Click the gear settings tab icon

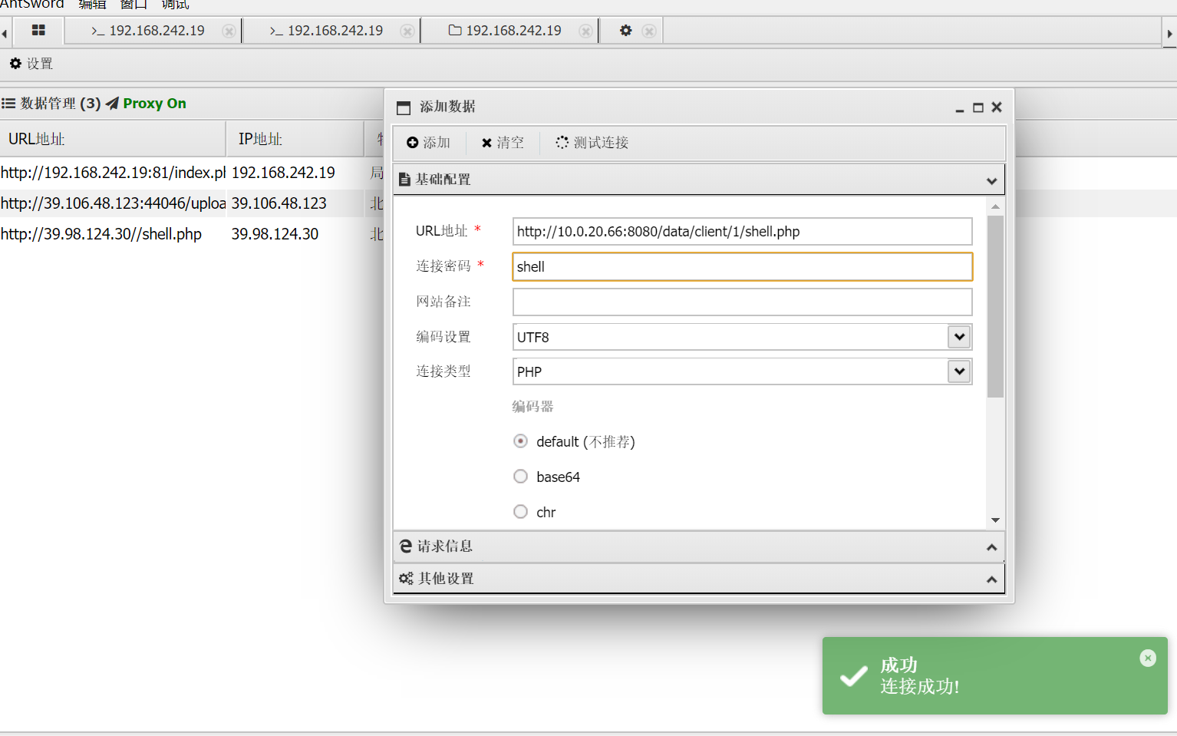pyautogui.click(x=625, y=31)
